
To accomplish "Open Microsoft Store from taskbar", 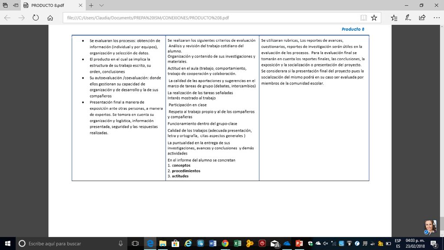I will [175, 243].
